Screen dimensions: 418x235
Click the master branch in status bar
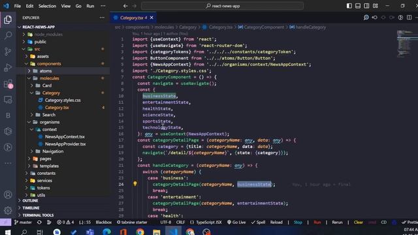pos(23,222)
